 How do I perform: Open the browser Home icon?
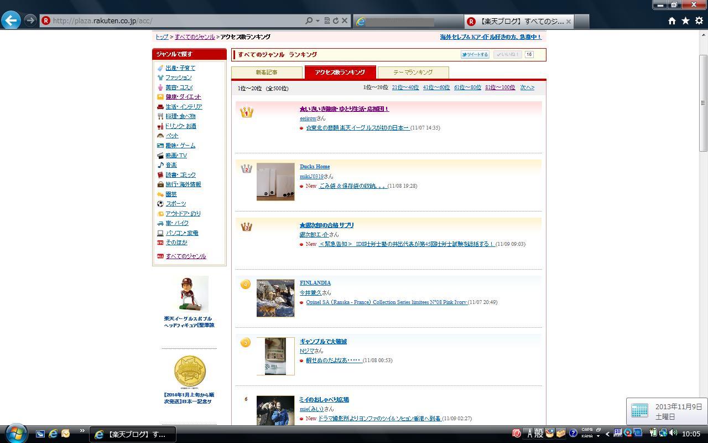(x=671, y=20)
